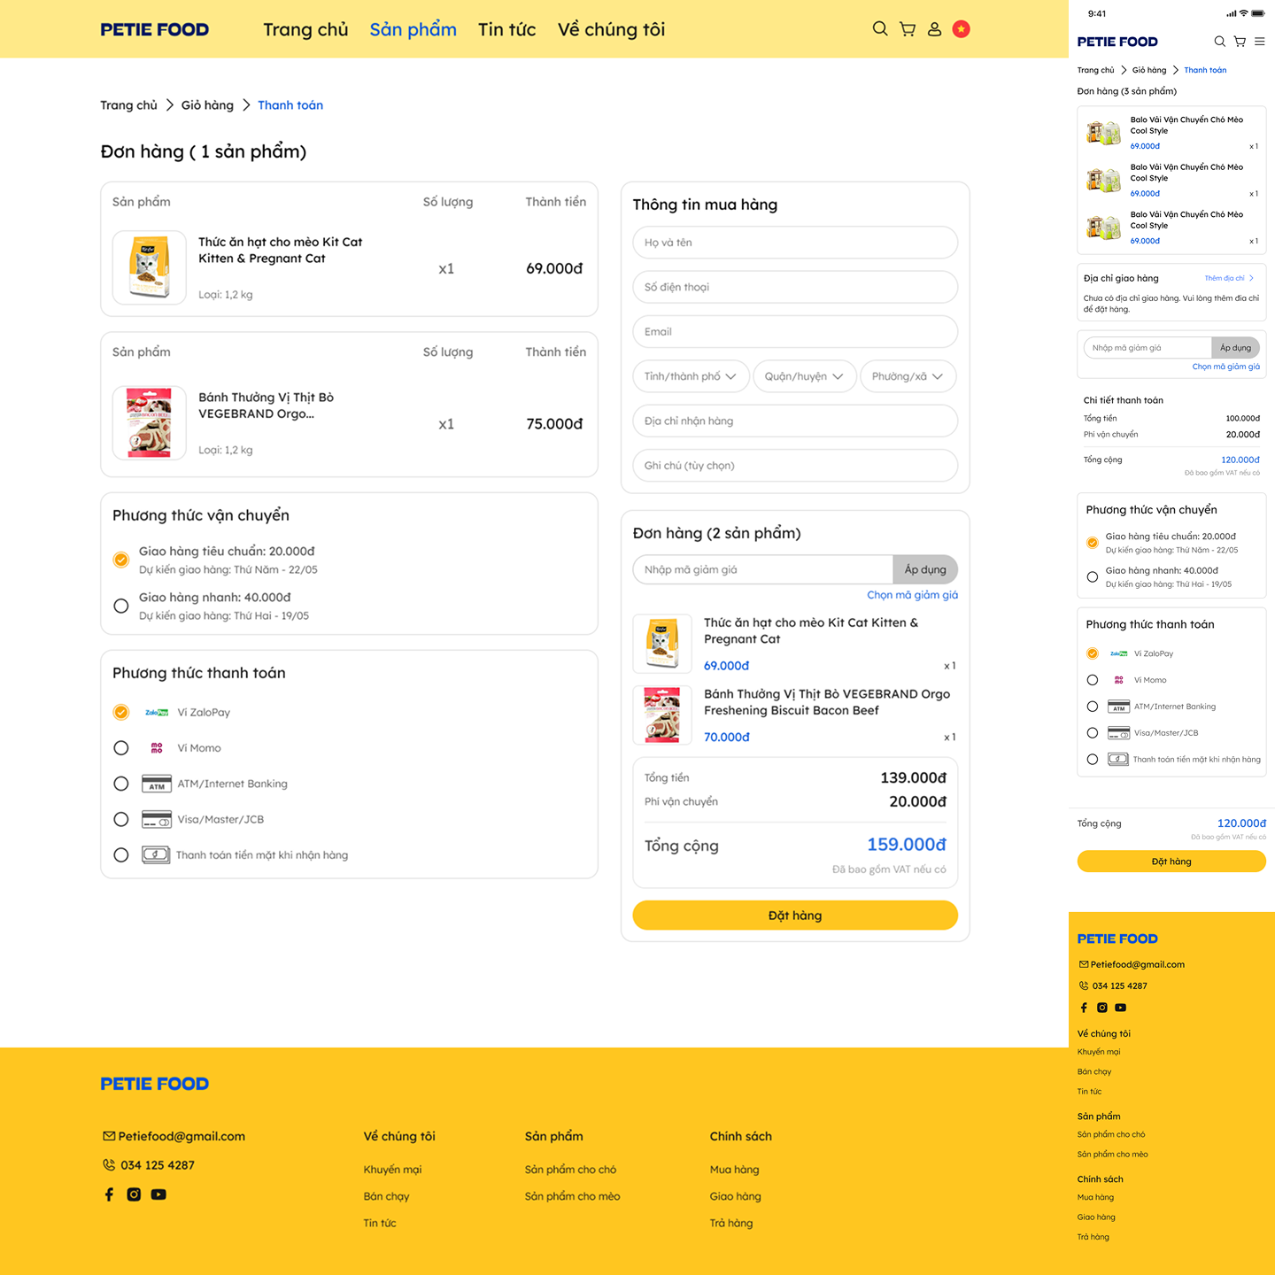Open Khuyến mại link in the desktop footer

[392, 1170]
